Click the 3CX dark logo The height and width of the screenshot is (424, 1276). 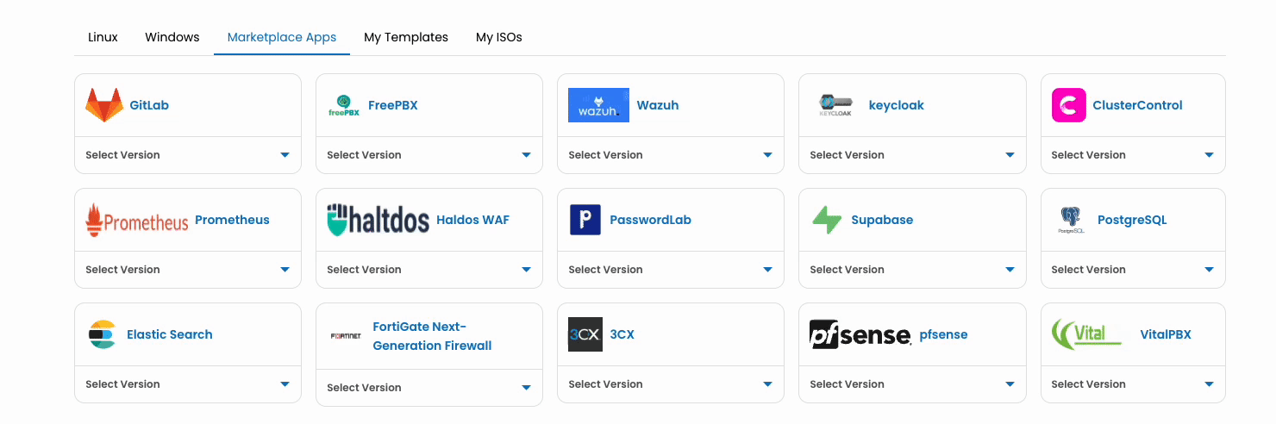[585, 334]
